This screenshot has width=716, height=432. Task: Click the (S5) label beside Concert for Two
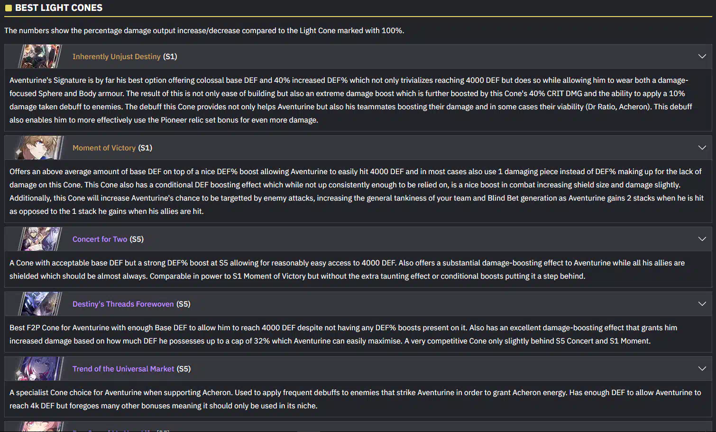coord(137,239)
